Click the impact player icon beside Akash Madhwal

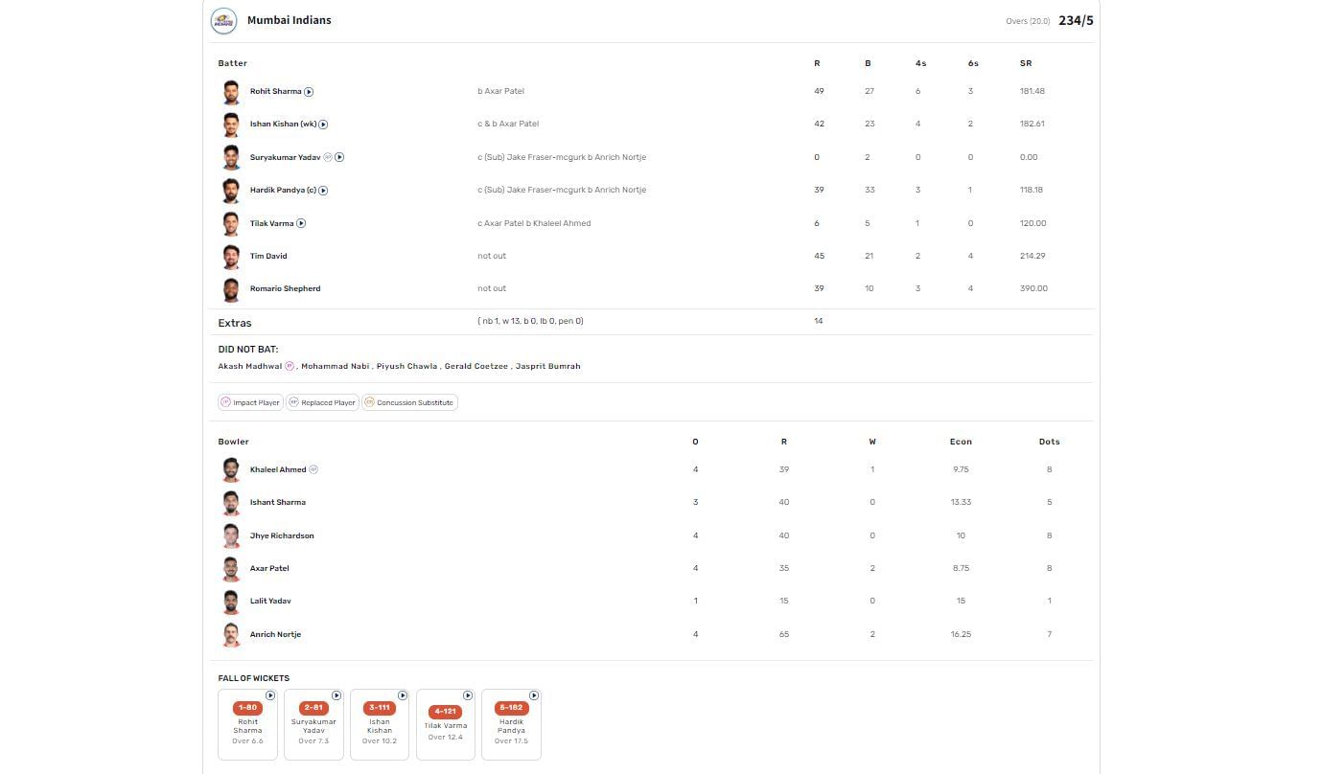[x=290, y=366]
